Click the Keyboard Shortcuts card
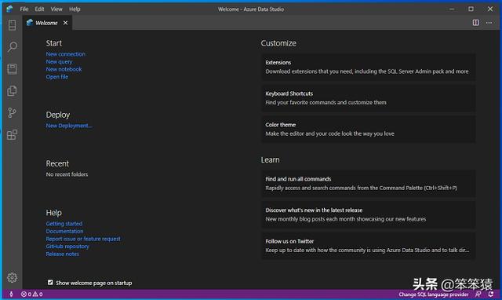The height and width of the screenshot is (300, 502). (x=368, y=97)
